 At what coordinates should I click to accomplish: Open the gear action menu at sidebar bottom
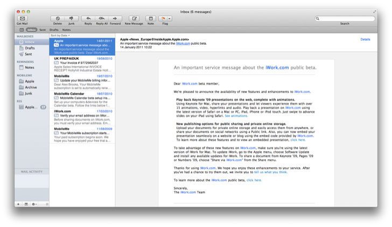coord(34,204)
